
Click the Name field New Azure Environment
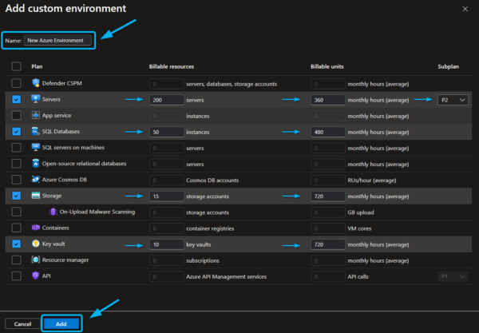coord(57,40)
